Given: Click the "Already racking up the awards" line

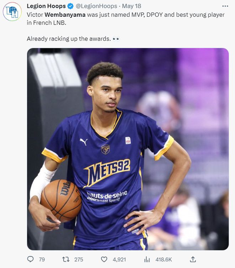Looking at the screenshot, I should (x=68, y=39).
